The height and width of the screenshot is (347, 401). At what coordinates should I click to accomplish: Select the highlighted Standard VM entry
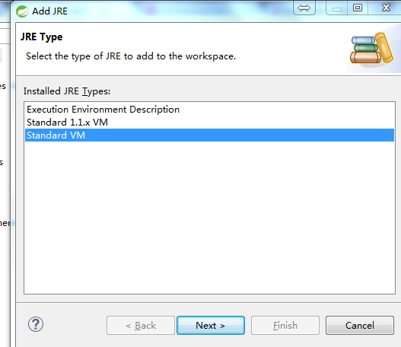[x=209, y=135]
